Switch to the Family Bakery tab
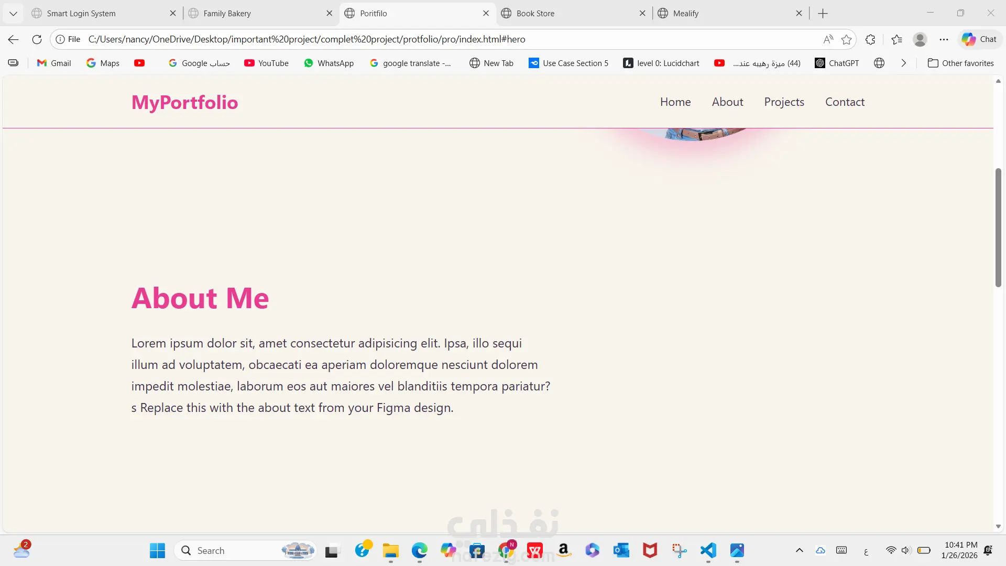 coord(227,14)
